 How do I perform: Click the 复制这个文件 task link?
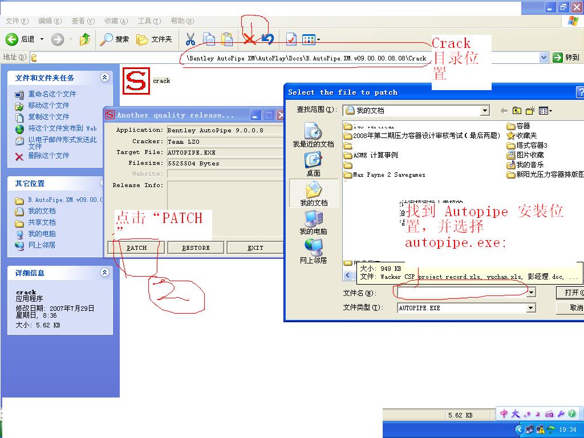48,116
